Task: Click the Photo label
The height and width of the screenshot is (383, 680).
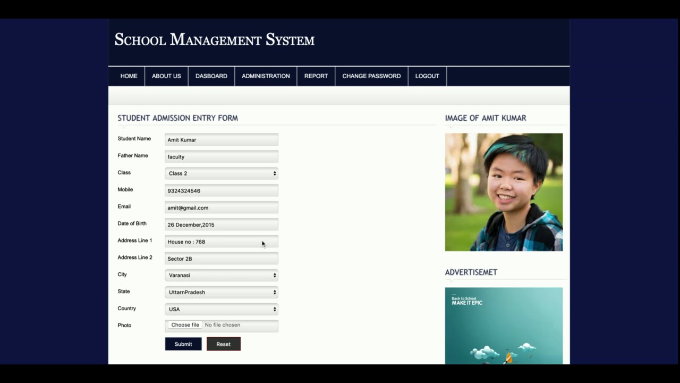Action: tap(124, 325)
